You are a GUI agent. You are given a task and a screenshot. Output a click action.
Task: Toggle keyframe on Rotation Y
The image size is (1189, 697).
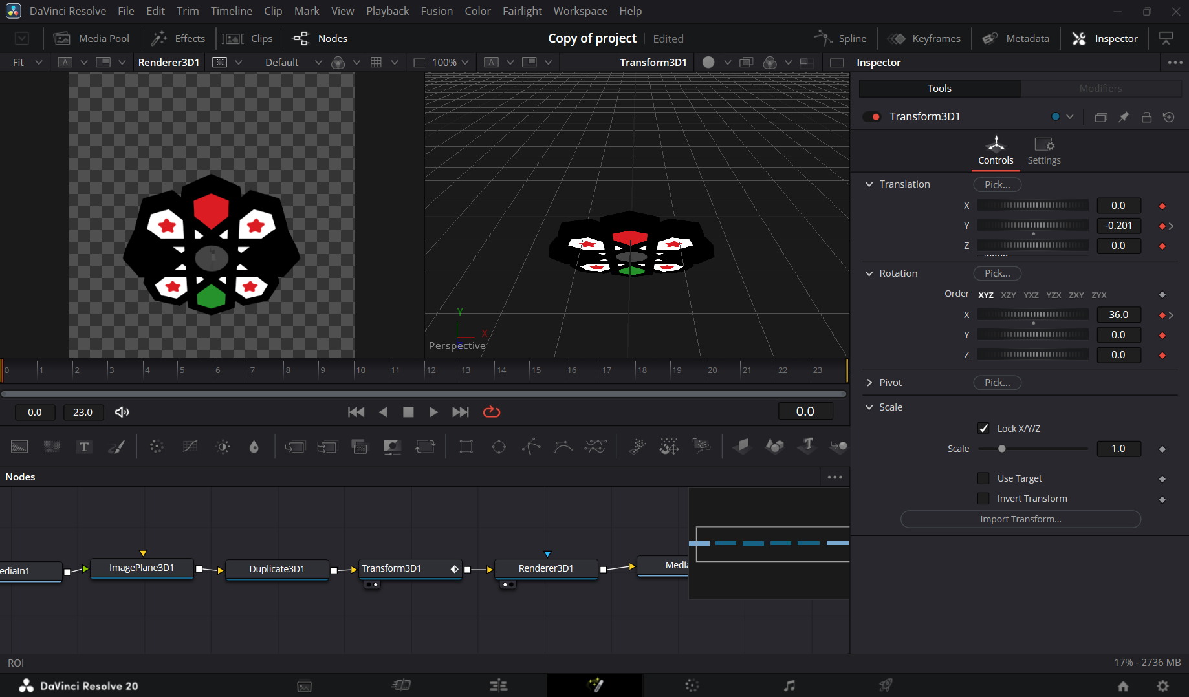click(x=1162, y=335)
